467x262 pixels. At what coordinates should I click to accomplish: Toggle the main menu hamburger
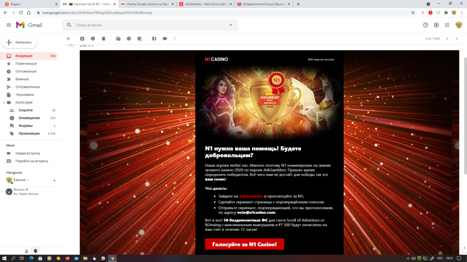click(9, 25)
